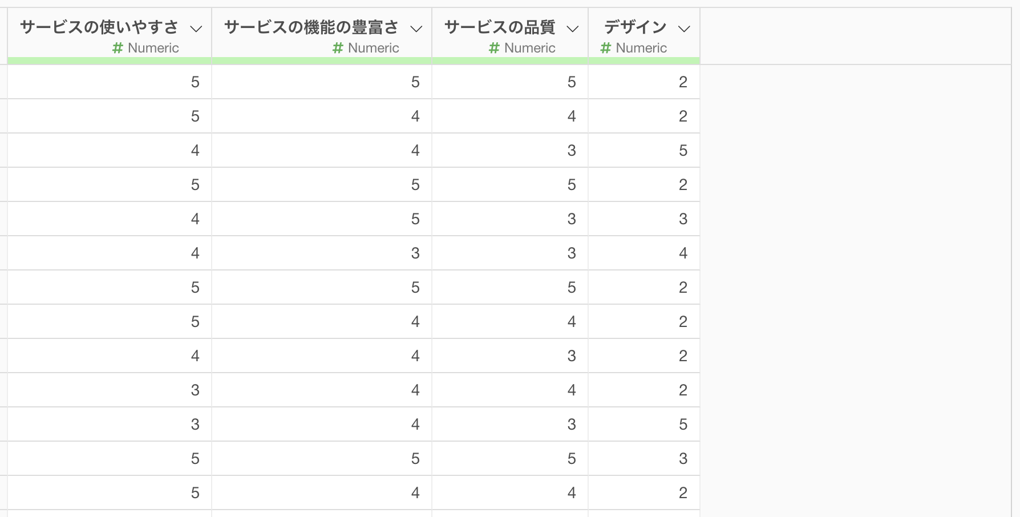Open the サービスの品質 column dropdown arrow
Screen dimensions: 1020x517
click(x=573, y=29)
